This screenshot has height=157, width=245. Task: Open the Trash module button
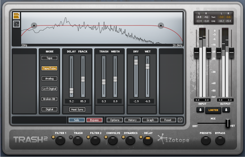78,140
